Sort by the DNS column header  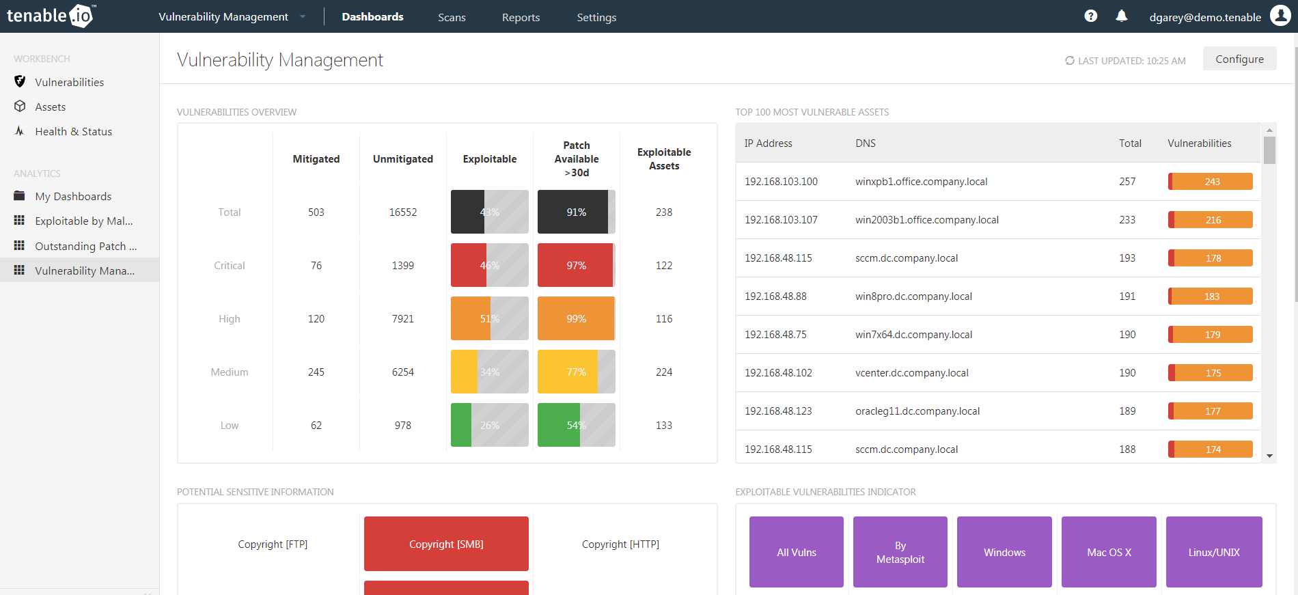(866, 143)
